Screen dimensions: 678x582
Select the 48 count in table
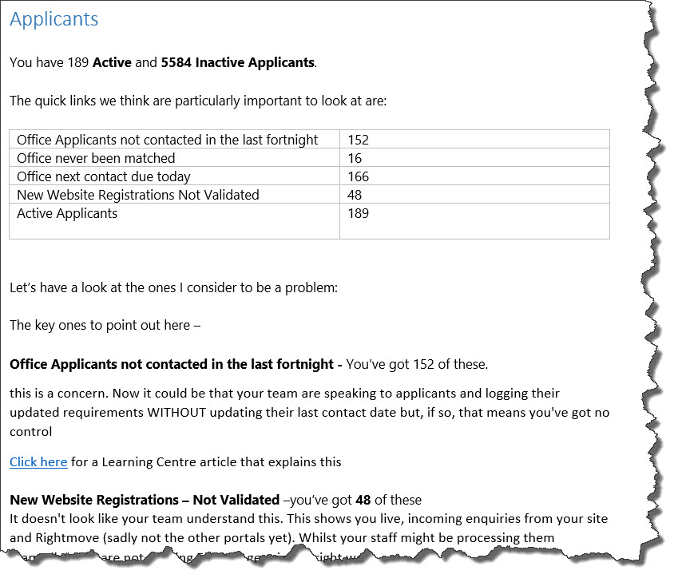click(354, 195)
